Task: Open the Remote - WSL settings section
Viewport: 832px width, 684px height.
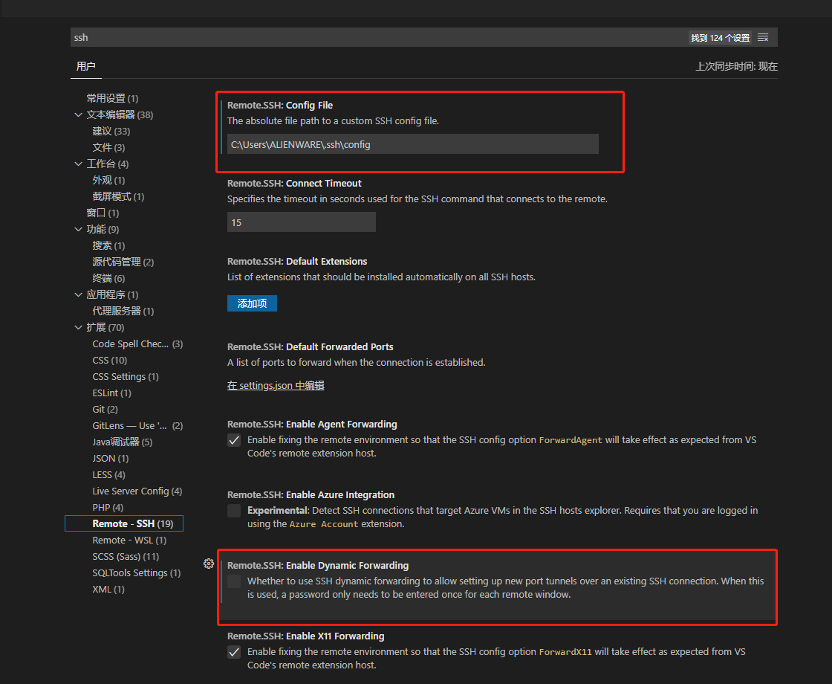Action: pyautogui.click(x=123, y=540)
